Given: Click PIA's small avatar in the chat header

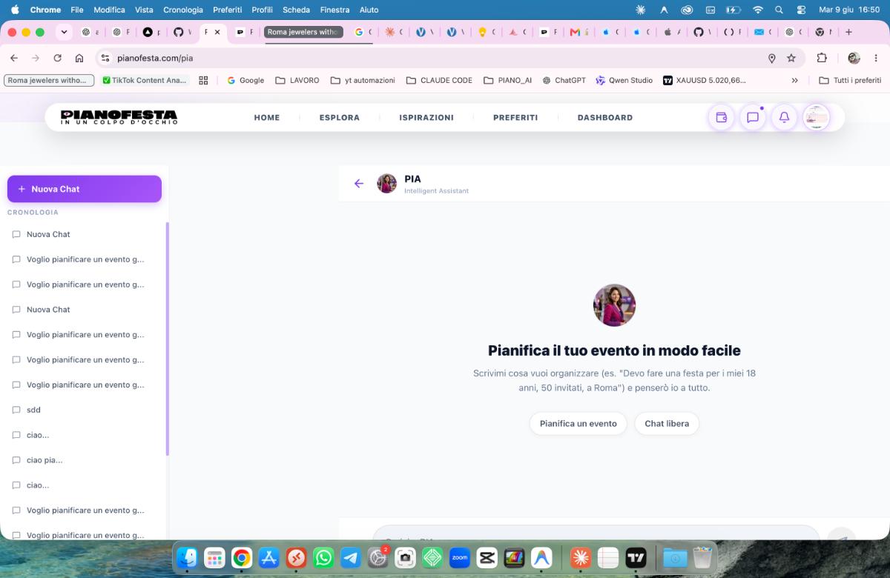Looking at the screenshot, I should click(x=386, y=184).
